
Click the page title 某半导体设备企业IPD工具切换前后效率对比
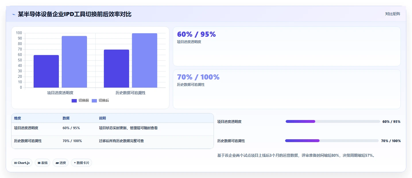tap(75, 14)
